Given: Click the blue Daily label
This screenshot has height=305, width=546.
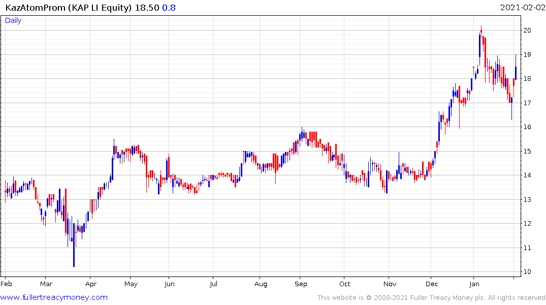Looking at the screenshot, I should pos(13,20).
